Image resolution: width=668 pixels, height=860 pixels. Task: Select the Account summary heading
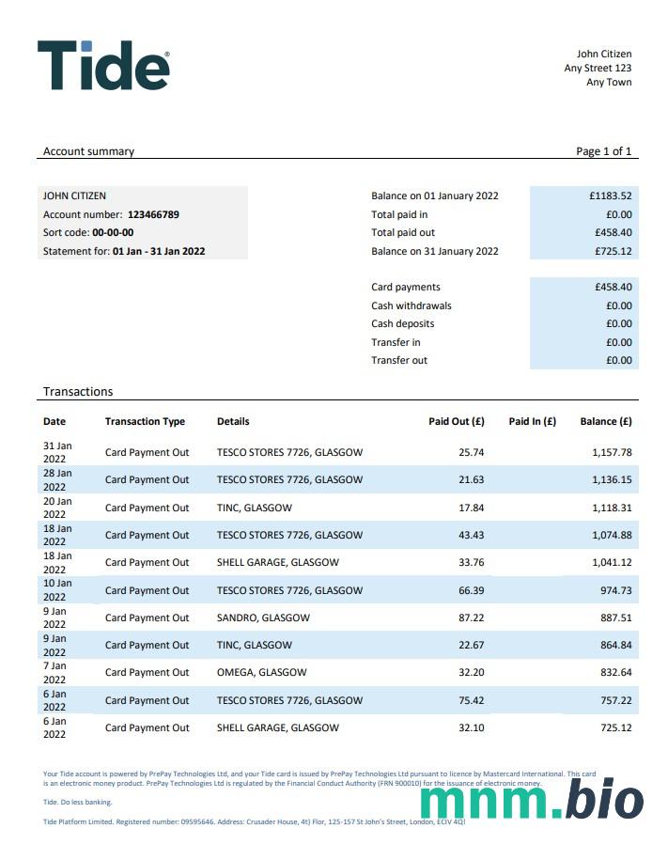(88, 151)
